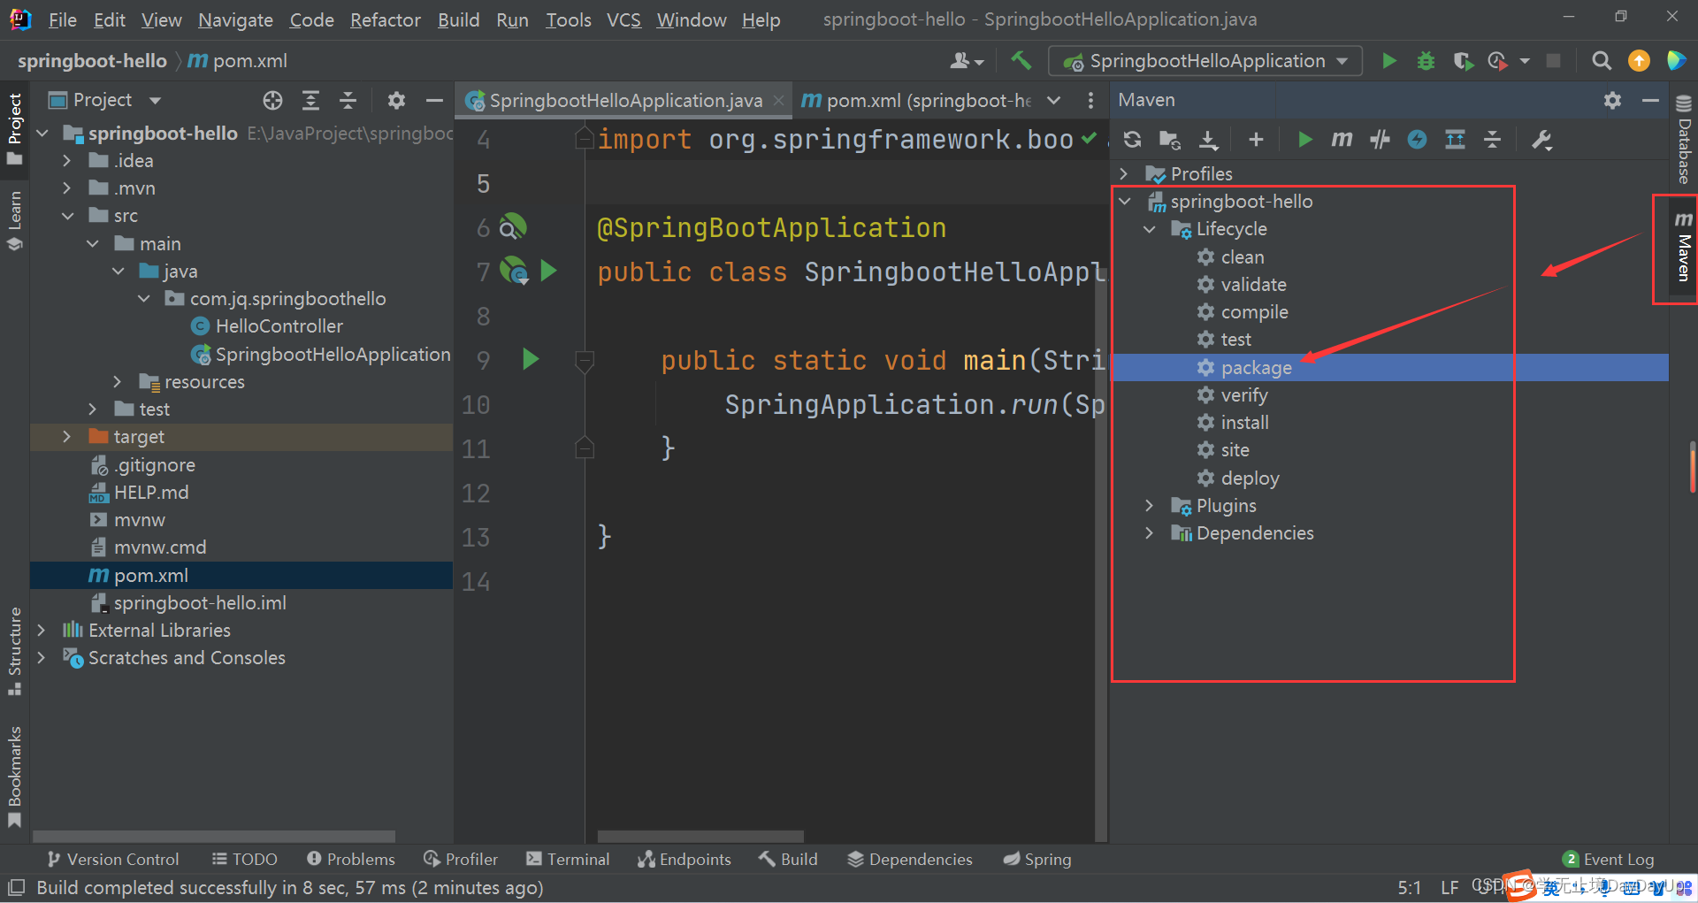Image resolution: width=1698 pixels, height=903 pixels.
Task: Open the VCS menu
Action: click(x=623, y=19)
